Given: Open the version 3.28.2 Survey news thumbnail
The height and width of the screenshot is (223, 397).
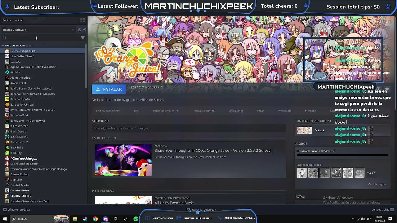Looking at the screenshot, I should [123, 160].
